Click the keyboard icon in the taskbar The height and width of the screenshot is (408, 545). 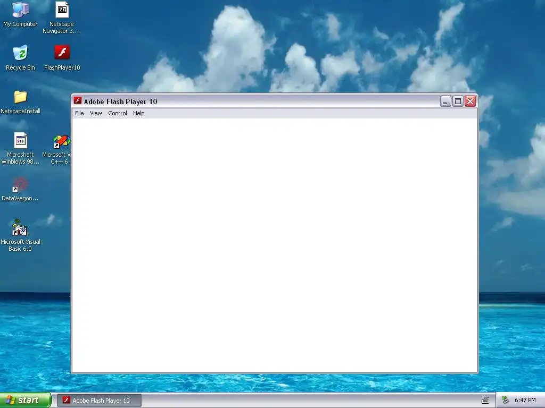pyautogui.click(x=485, y=401)
